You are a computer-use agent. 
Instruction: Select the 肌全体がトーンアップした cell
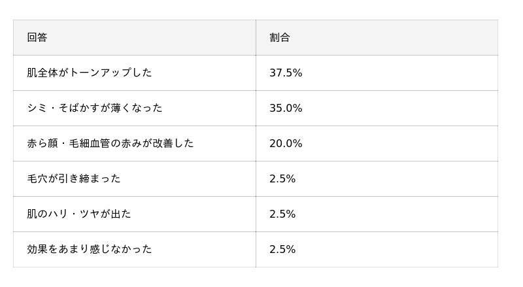(89, 73)
